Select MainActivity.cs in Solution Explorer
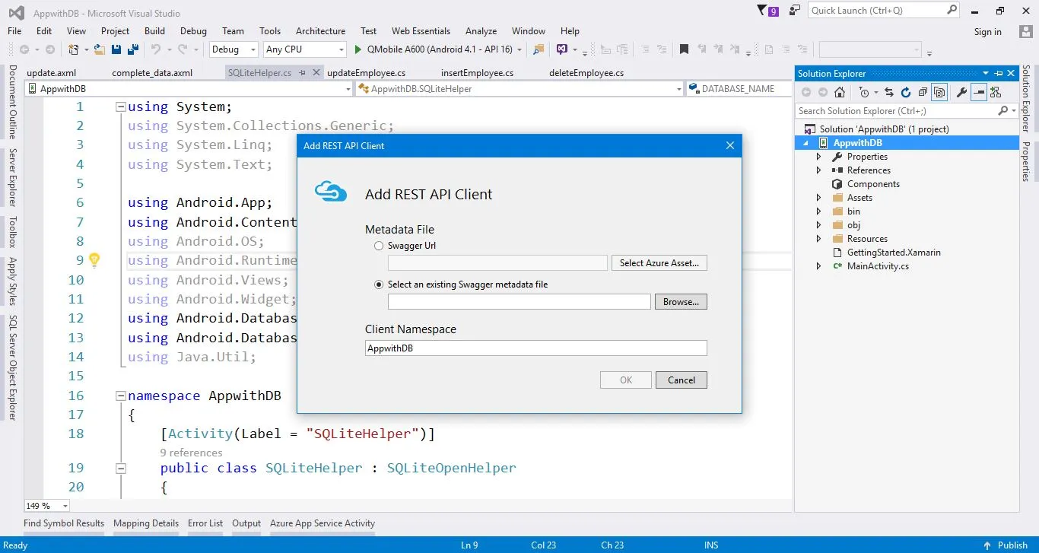Viewport: 1039px width, 553px height. pyautogui.click(x=878, y=266)
